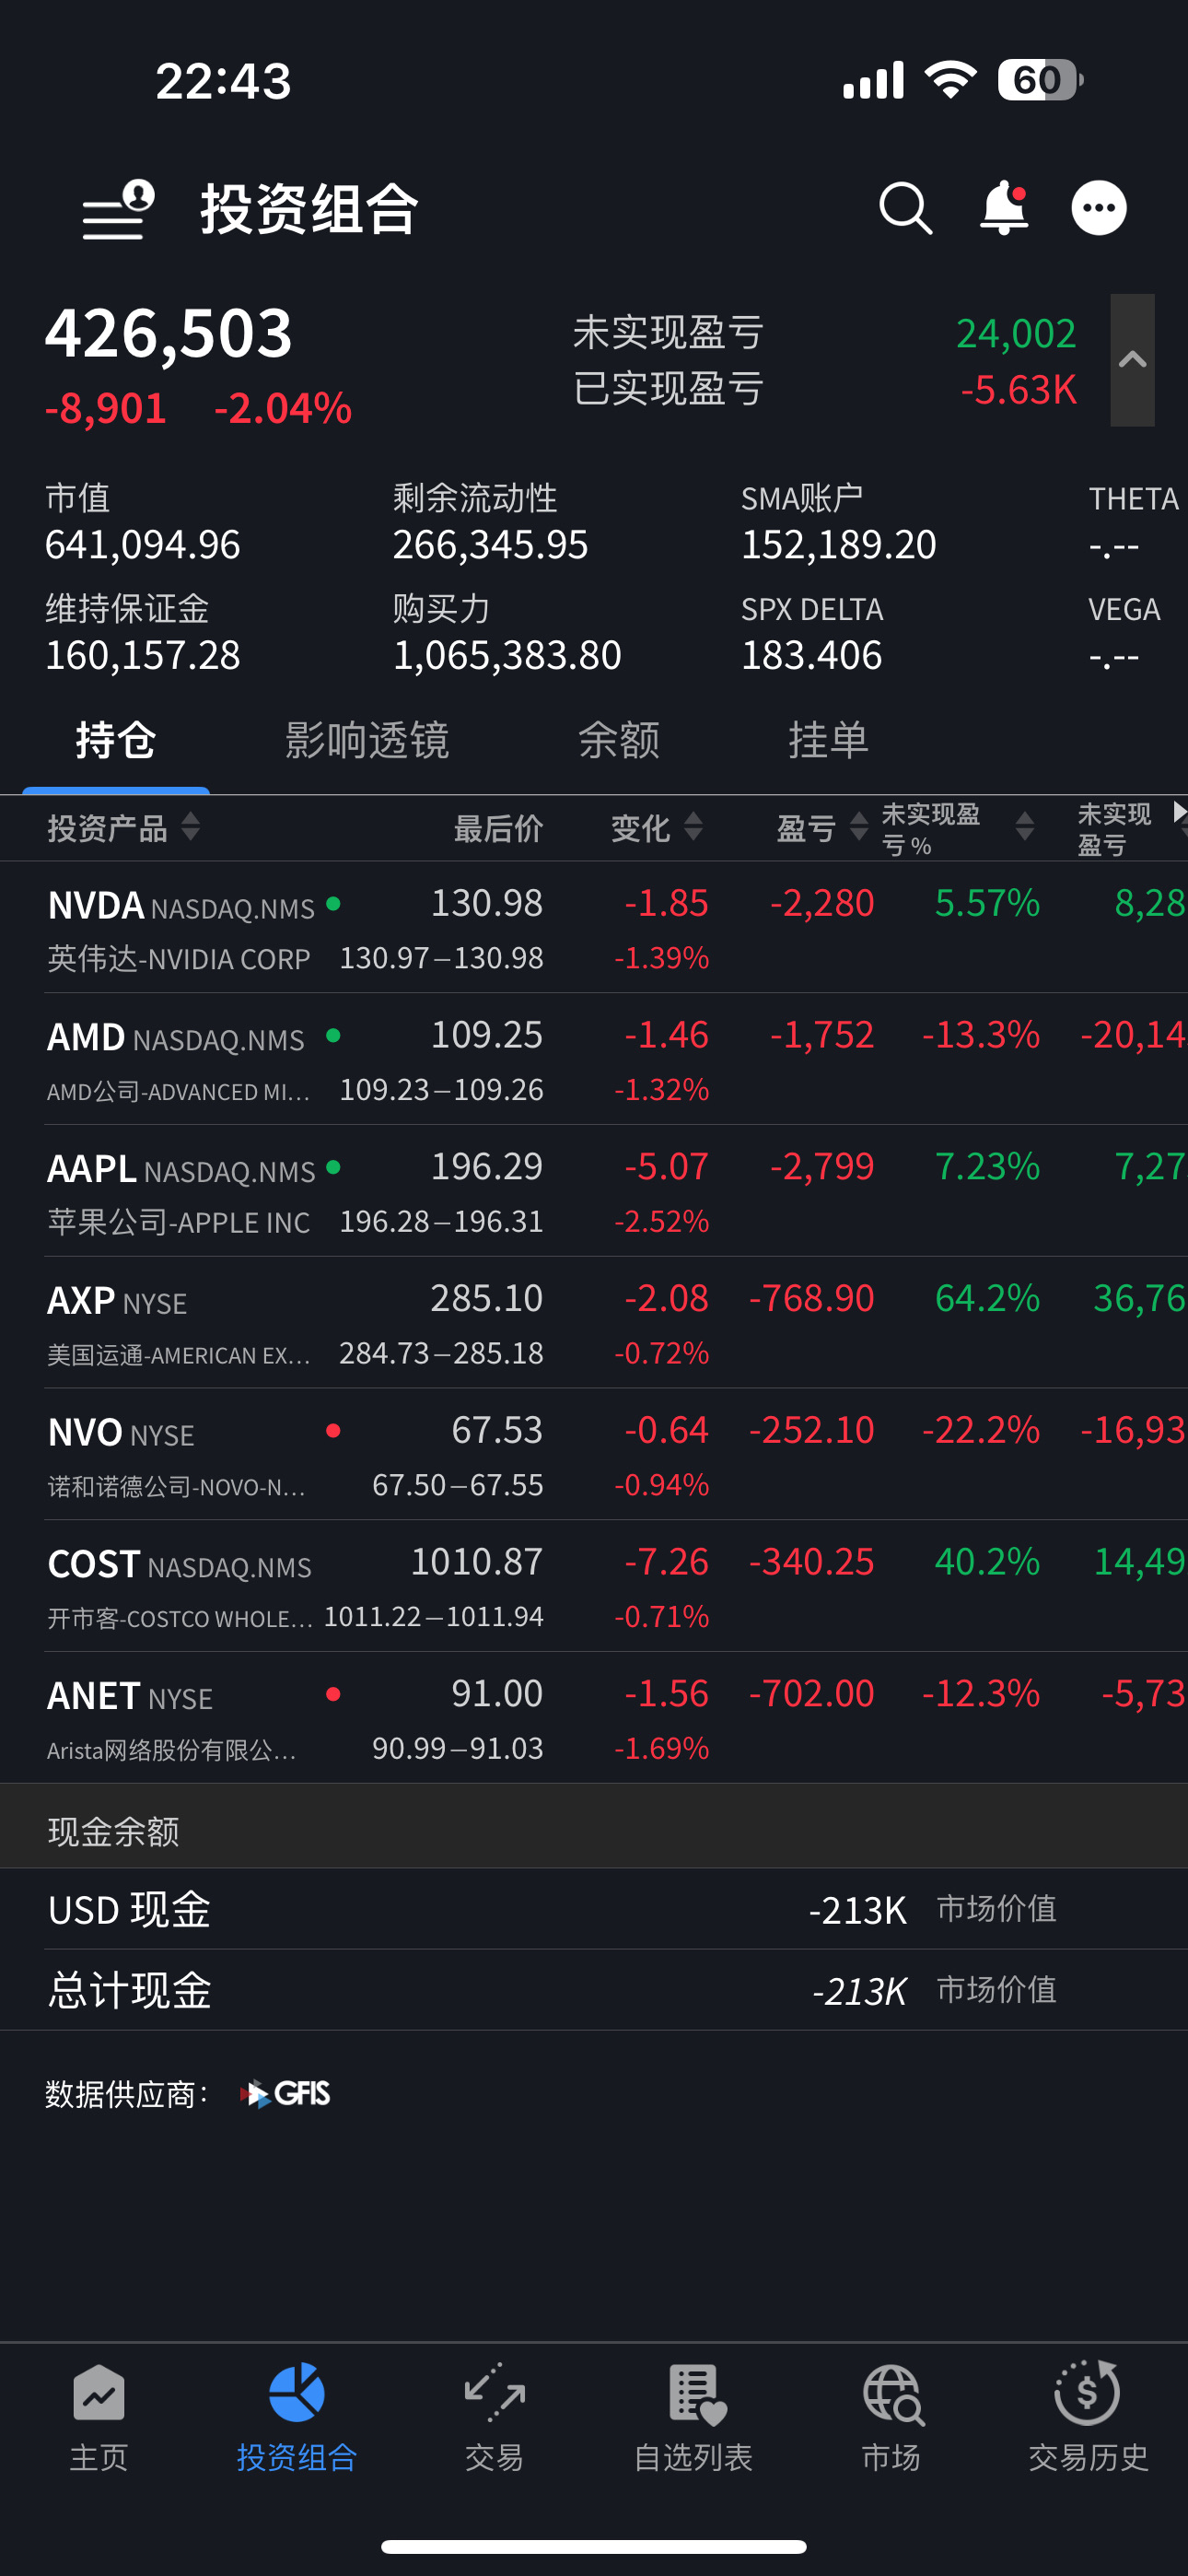Sort by 未实现盈亏 % column

pos(955,829)
